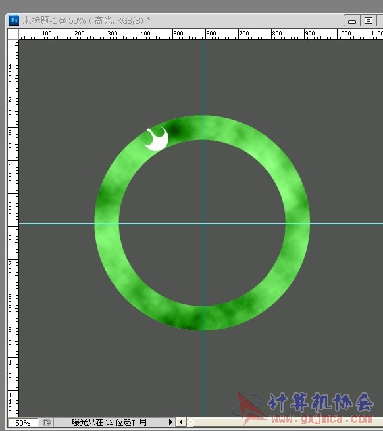Image resolution: width=383 pixels, height=431 pixels.
Task: Click the document title 未标题-1 @ 50%
Action: pyautogui.click(x=55, y=20)
